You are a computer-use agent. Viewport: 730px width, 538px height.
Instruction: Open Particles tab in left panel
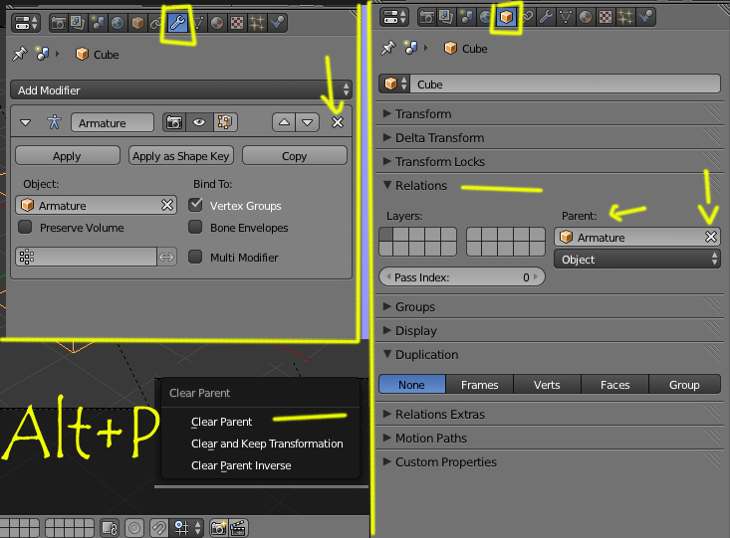(x=257, y=23)
